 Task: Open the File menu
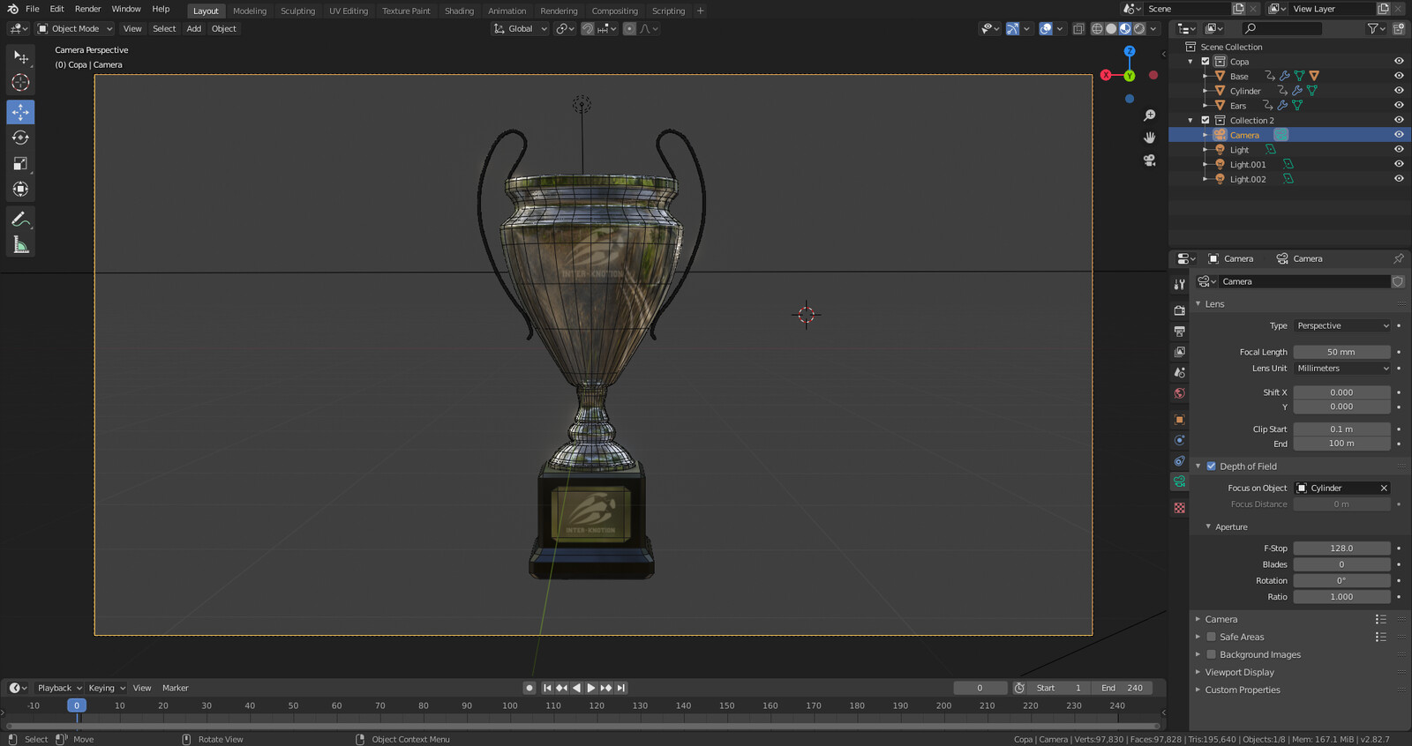33,9
